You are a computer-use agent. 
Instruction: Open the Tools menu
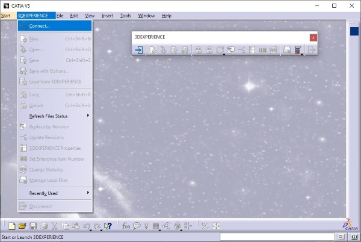click(x=126, y=16)
